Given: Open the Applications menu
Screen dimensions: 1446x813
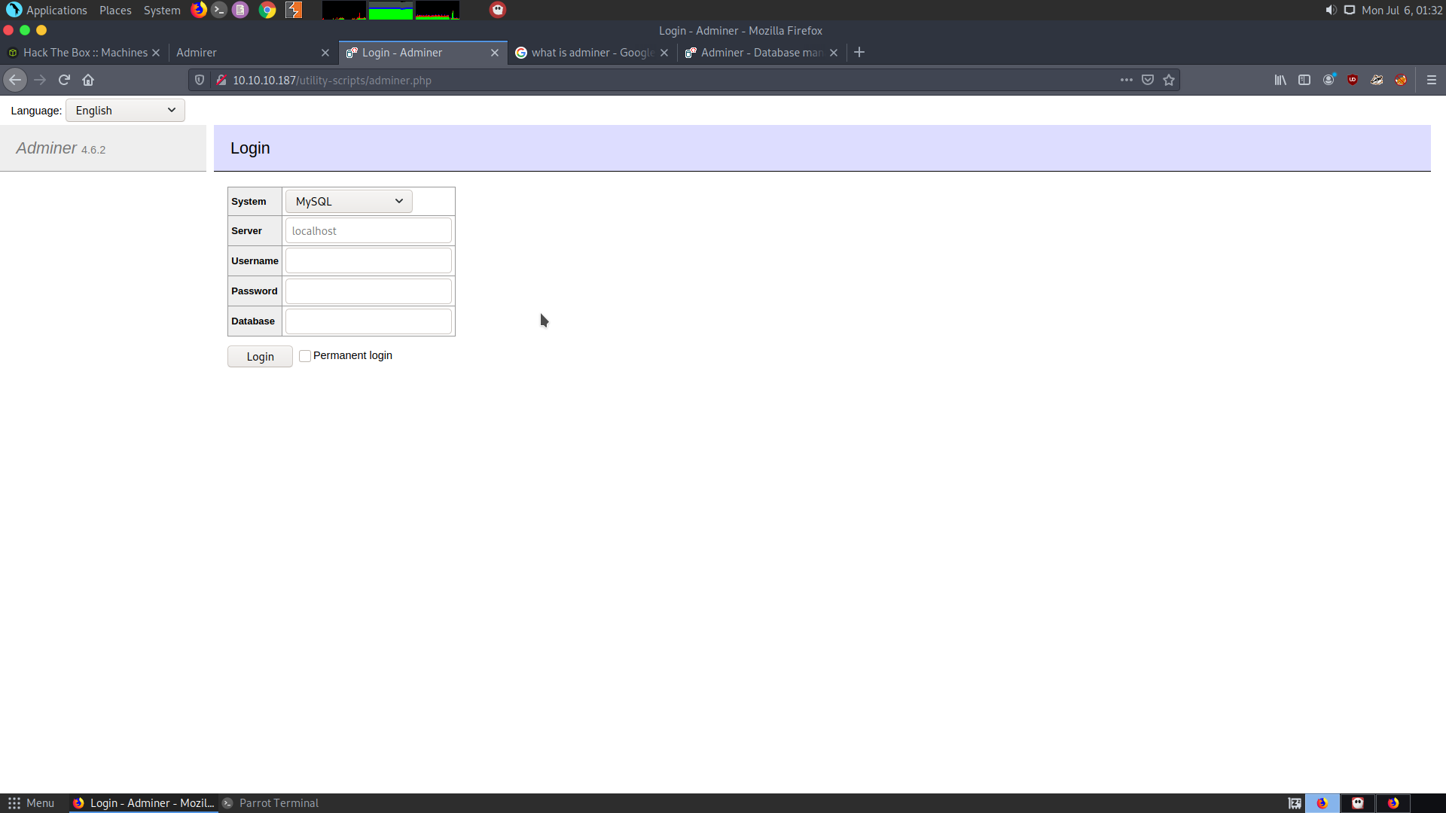Looking at the screenshot, I should [48, 11].
